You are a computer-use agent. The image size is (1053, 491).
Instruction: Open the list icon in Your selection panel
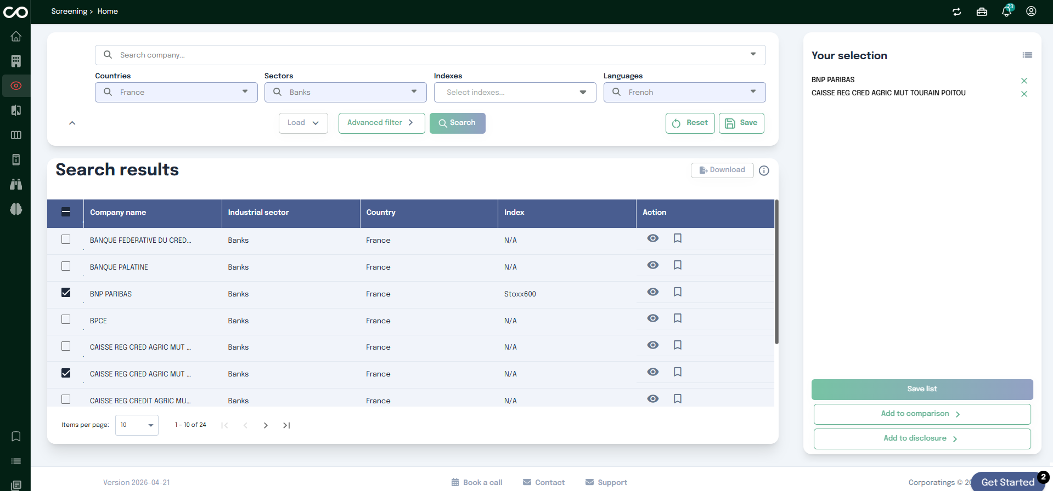click(x=1027, y=55)
